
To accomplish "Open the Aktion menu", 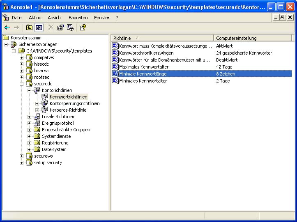I will [x=35, y=18].
